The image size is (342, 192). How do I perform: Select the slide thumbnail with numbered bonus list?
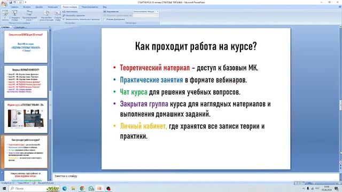[x=26, y=82]
